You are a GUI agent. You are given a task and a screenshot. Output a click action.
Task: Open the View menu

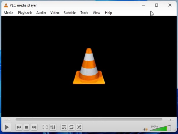tap(96, 13)
